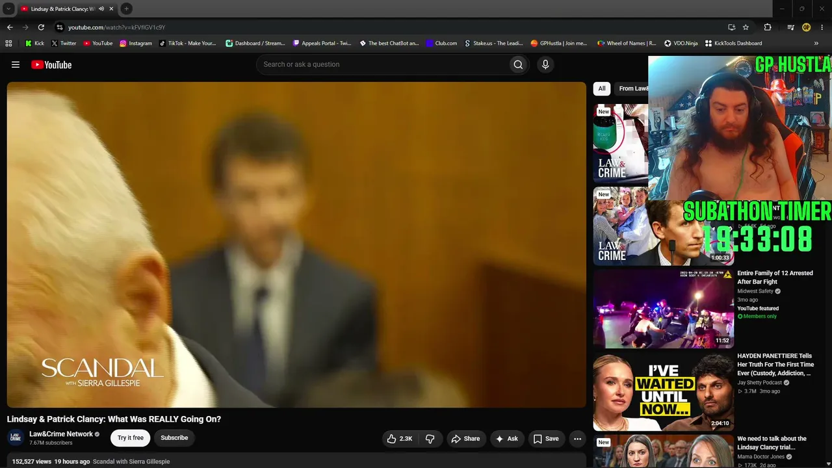Image resolution: width=832 pixels, height=468 pixels.
Task: Open the Wheel of Names bookmark
Action: (x=627, y=44)
